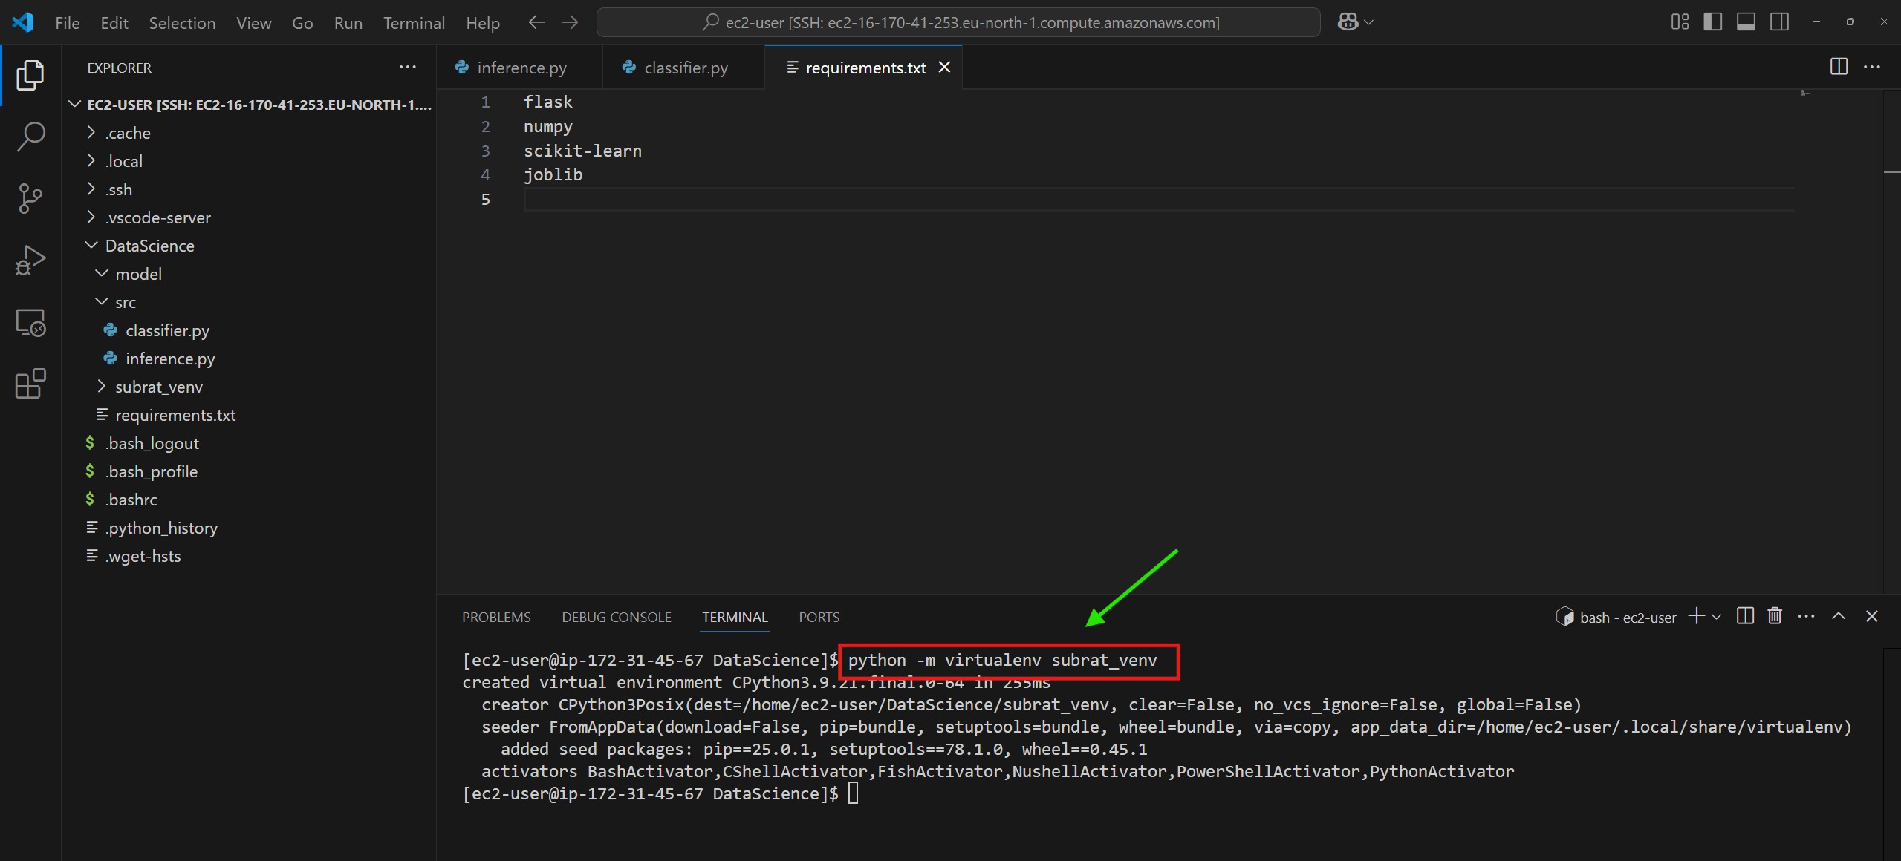Maximize the terminal panel size
The image size is (1901, 861).
1839,616
